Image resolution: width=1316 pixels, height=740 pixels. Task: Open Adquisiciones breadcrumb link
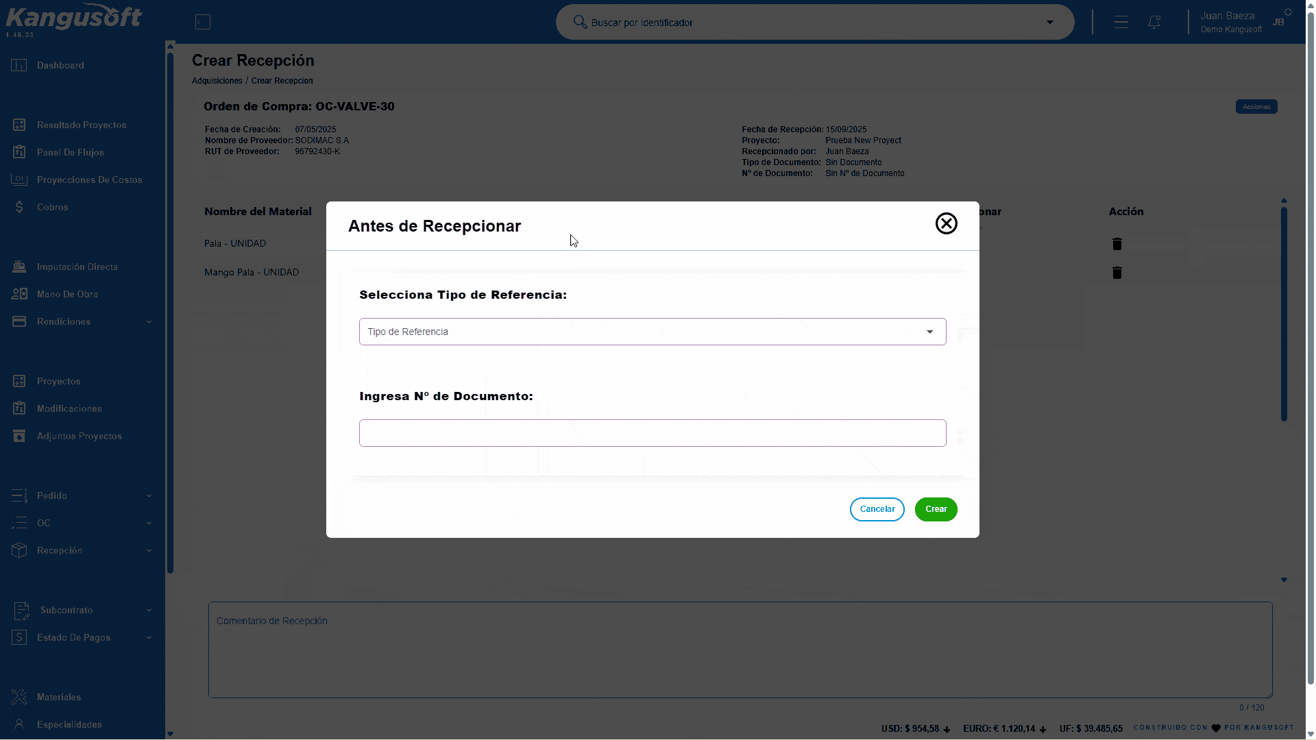point(217,81)
